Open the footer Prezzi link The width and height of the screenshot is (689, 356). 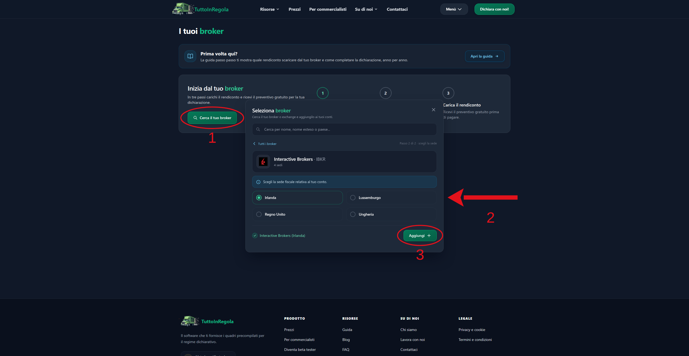(x=289, y=330)
